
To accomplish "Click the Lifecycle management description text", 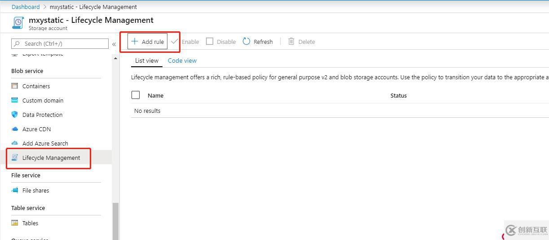I will [x=340, y=77].
